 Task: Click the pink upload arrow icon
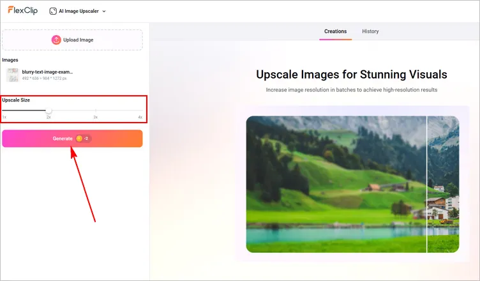coord(56,40)
